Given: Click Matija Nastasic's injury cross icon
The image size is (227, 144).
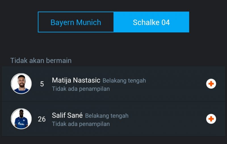Looking at the screenshot, I should pyautogui.click(x=211, y=84).
